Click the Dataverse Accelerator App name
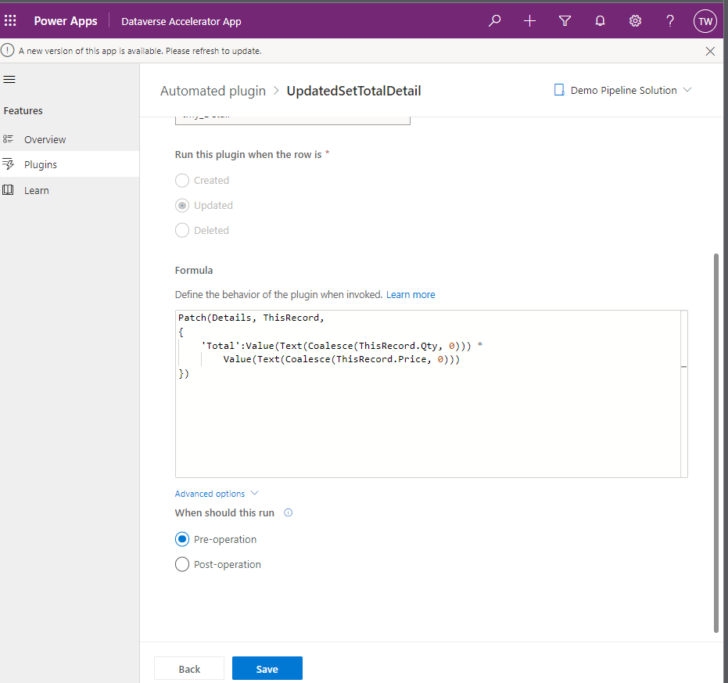The image size is (728, 683). click(x=181, y=21)
